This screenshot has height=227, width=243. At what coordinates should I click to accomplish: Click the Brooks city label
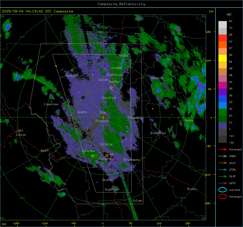pyautogui.click(x=192, y=189)
